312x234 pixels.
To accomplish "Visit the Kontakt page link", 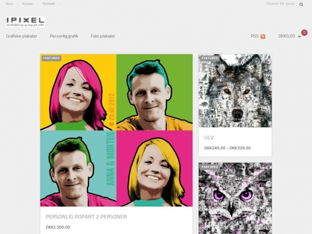I will 49,4.
